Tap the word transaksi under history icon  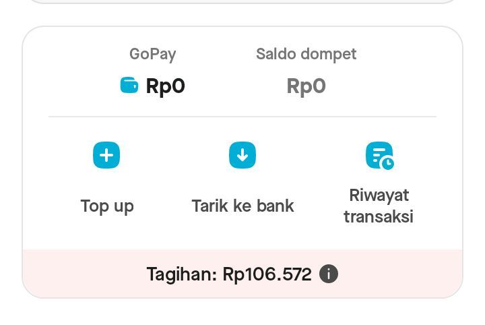pyautogui.click(x=379, y=216)
